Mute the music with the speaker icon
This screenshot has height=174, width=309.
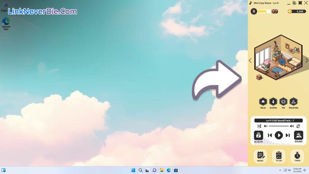[x=266, y=126]
